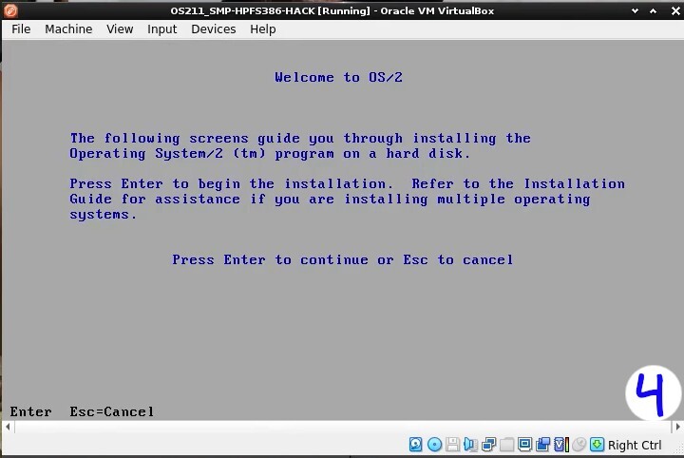Viewport: 684px width, 458px height.
Task: Open the Input menu
Action: 161,29
